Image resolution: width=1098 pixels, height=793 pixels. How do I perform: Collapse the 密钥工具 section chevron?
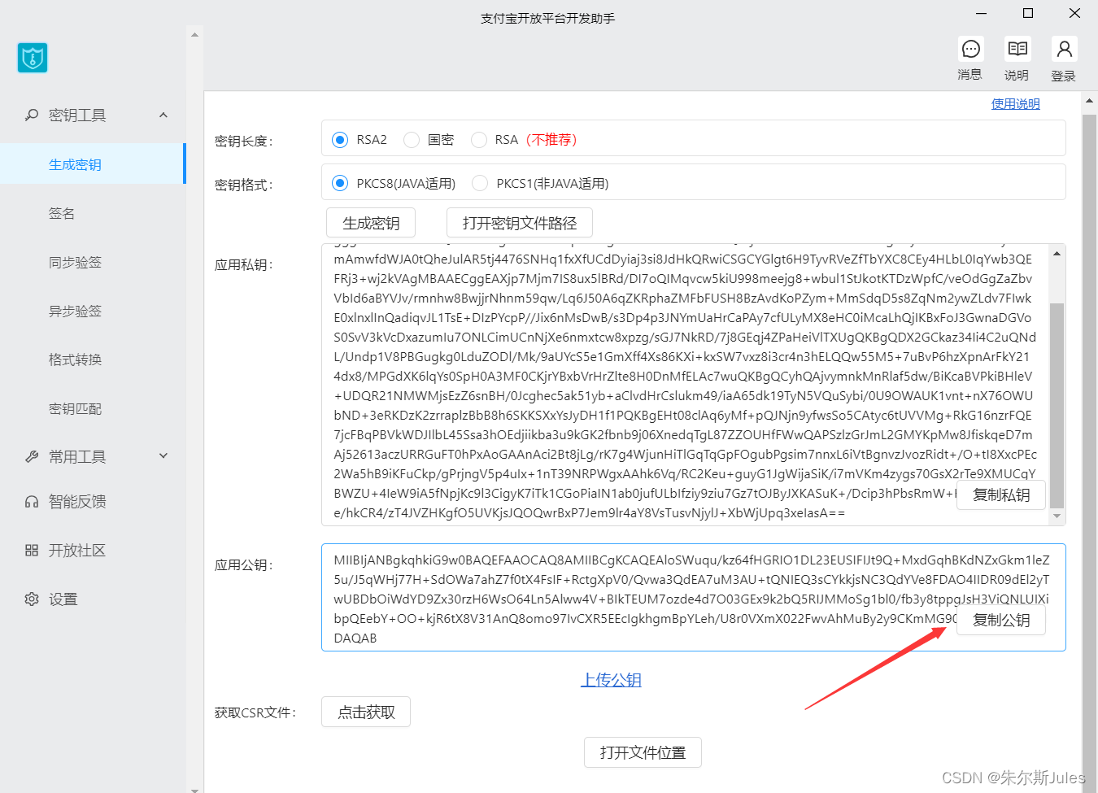tap(163, 115)
